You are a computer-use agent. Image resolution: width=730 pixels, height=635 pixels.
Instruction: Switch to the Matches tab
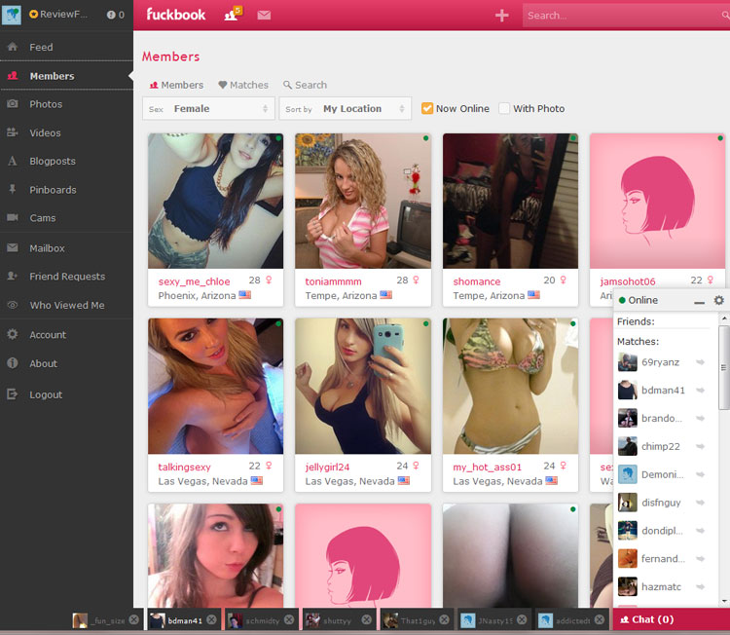[x=243, y=85]
